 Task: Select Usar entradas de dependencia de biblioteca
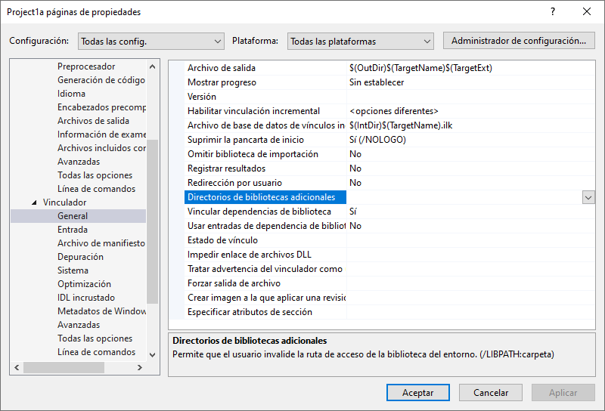coord(265,226)
